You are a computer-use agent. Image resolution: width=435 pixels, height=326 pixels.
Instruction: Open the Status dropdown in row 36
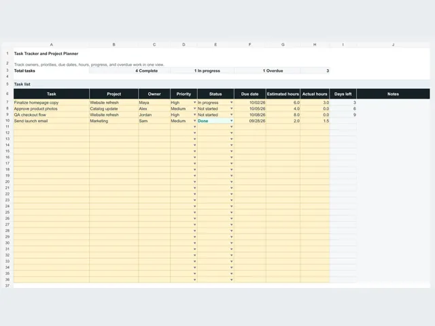coord(231,280)
